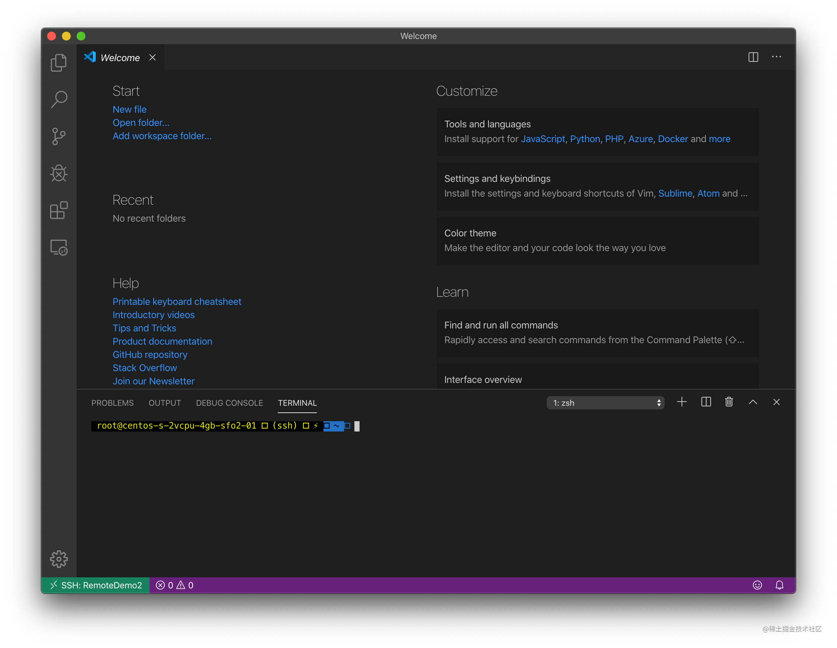Switch to the DEBUG CONSOLE tab

point(229,403)
